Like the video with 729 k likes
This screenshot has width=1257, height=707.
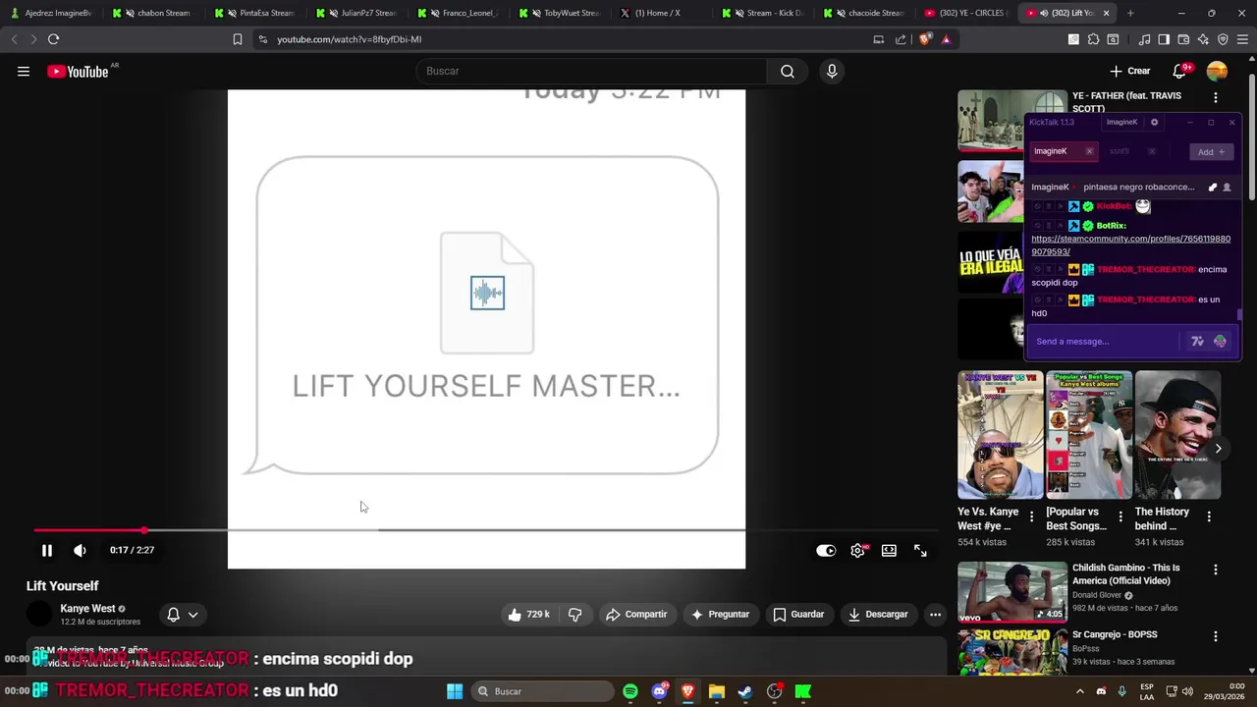(528, 615)
